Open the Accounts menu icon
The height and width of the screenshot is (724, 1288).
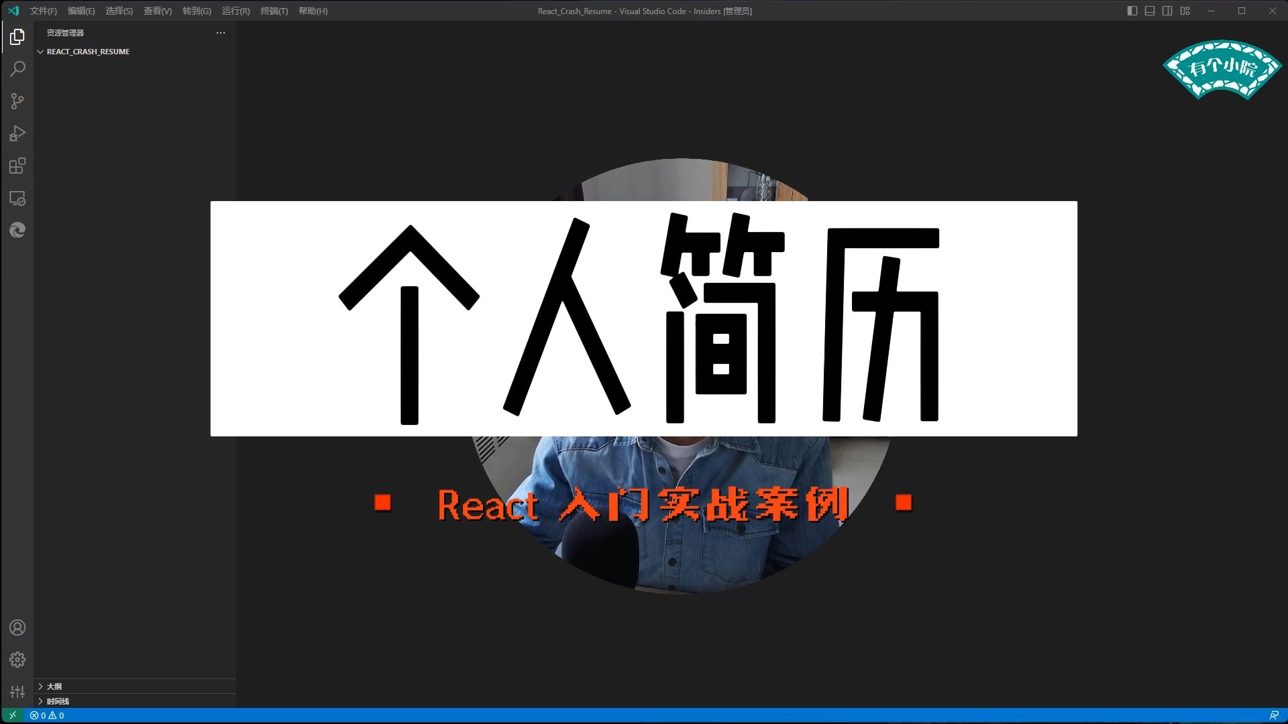point(17,627)
